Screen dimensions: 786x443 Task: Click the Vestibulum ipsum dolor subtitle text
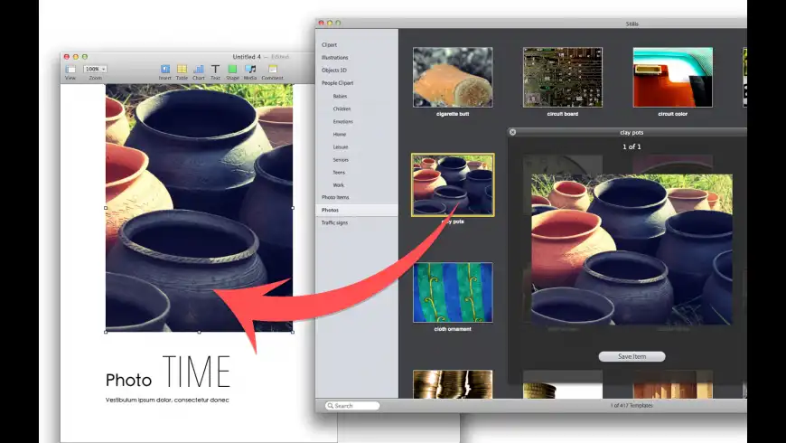tap(167, 400)
